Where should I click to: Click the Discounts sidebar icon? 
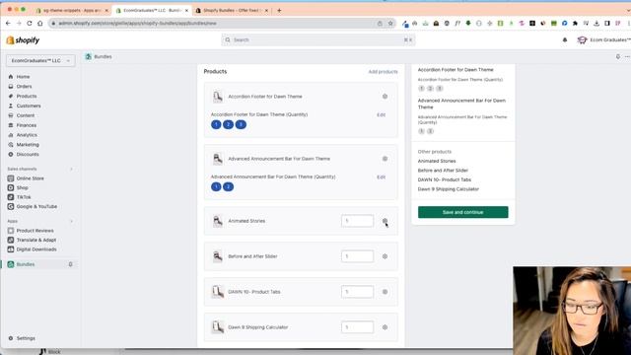click(x=11, y=154)
